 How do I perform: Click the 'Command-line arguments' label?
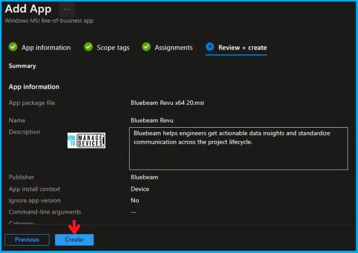(x=45, y=212)
